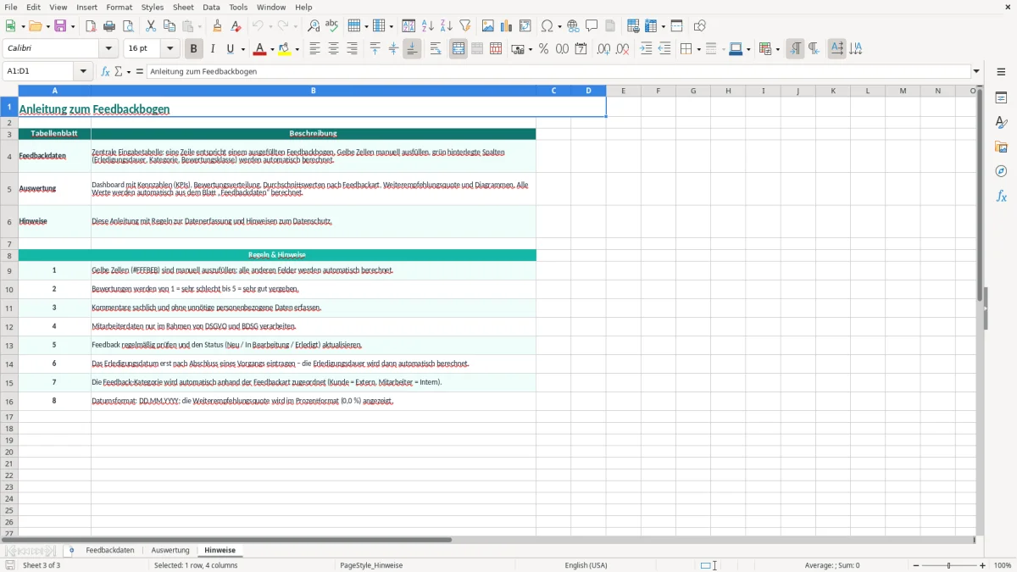
Task: Toggle Align Left button
Action: coord(314,49)
